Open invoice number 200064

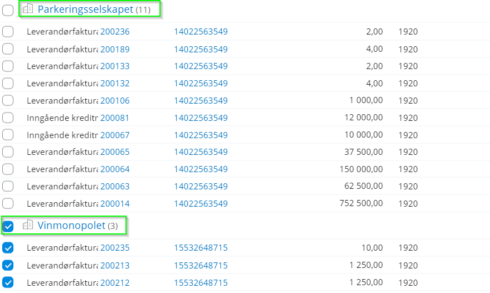coord(115,169)
